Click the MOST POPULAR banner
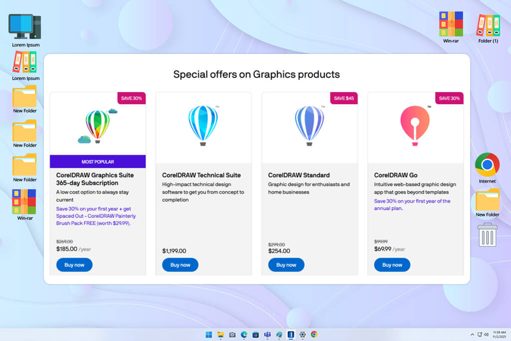The image size is (511, 341). point(98,161)
